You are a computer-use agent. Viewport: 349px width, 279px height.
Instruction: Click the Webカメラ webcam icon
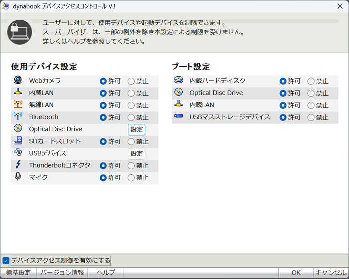pos(18,80)
